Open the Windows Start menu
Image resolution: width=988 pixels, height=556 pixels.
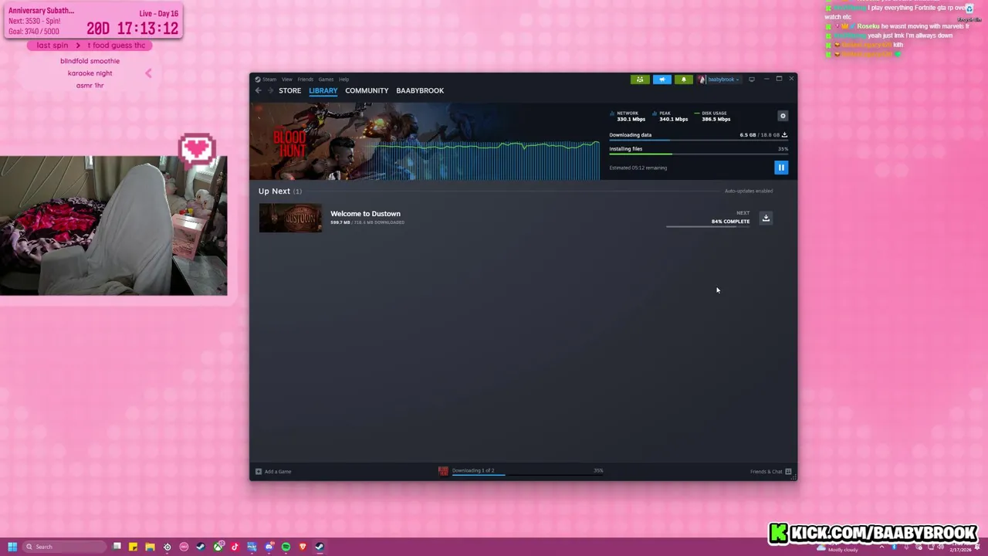pos(12,547)
